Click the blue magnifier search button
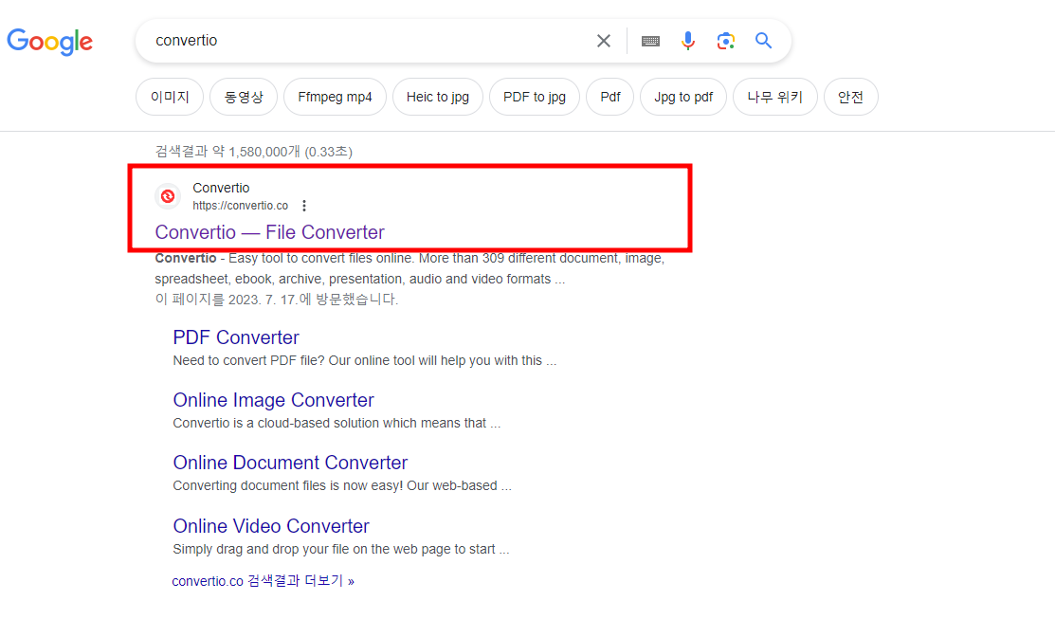Screen dimensions: 1055x619 pyautogui.click(x=763, y=41)
